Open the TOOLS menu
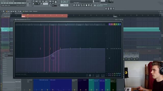 coord(23,3)
